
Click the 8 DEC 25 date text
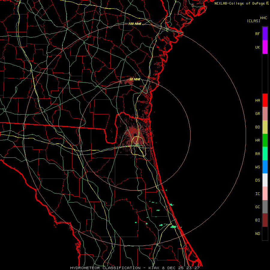click(174, 268)
